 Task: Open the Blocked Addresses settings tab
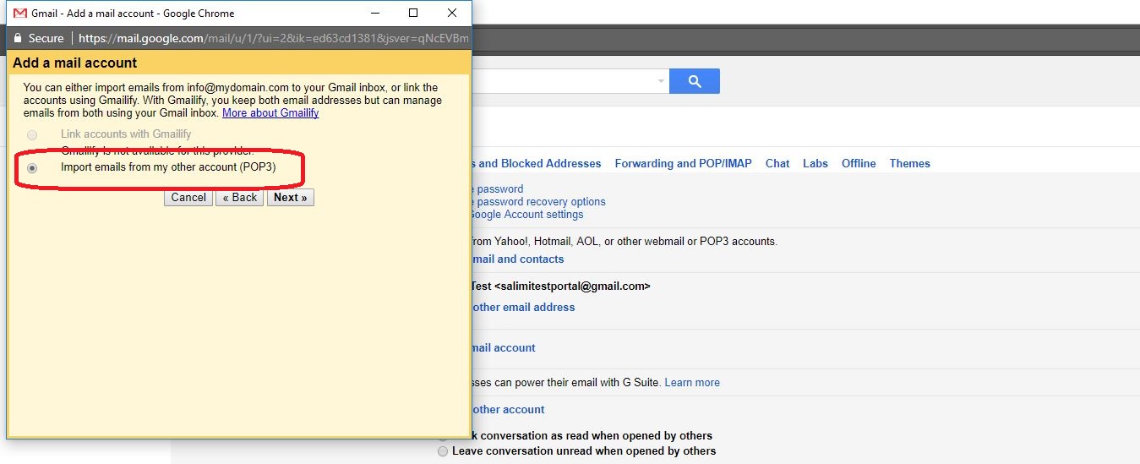pos(535,163)
